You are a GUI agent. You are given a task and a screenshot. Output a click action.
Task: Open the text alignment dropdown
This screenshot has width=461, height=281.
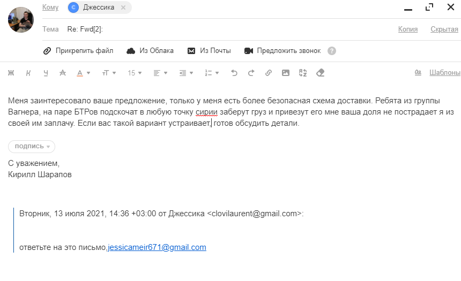[x=160, y=73]
